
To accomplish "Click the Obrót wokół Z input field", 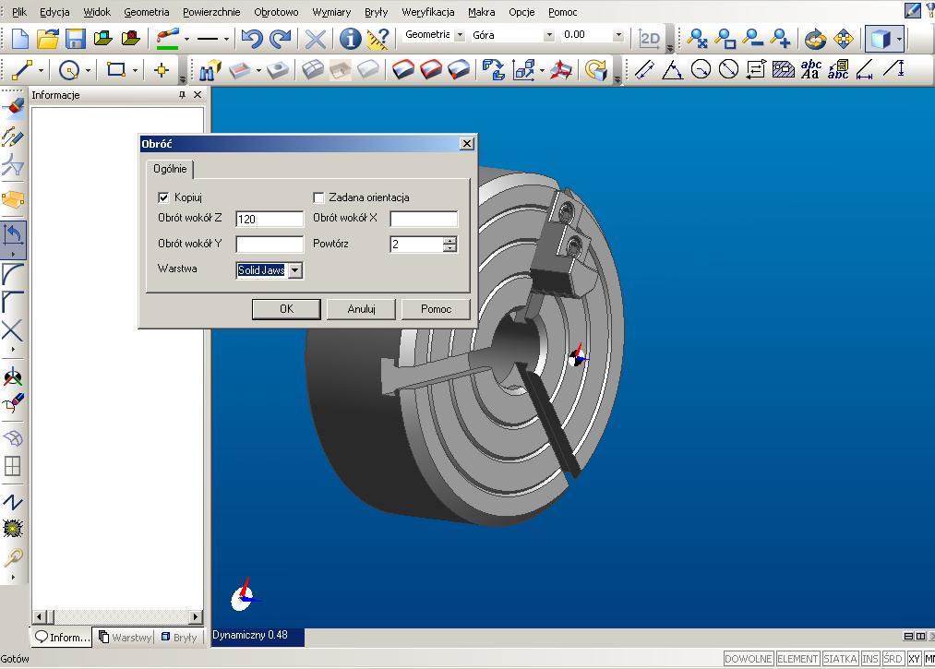I will pos(270,219).
